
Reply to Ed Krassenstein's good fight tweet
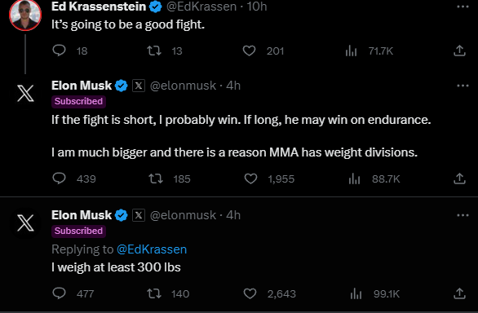tap(60, 51)
